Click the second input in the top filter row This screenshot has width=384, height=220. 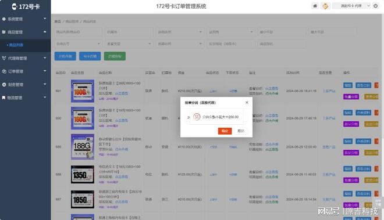point(129,32)
